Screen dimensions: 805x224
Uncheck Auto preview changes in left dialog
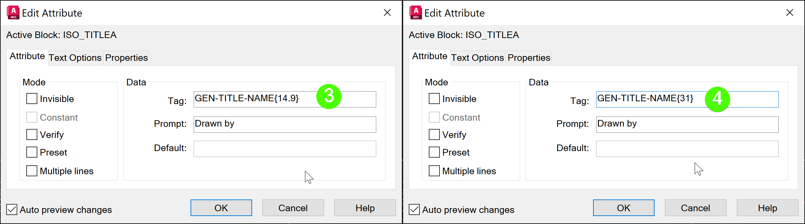(12, 209)
